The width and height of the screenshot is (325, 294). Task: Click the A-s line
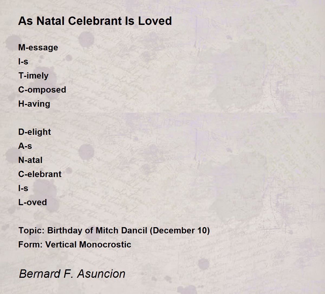[x=25, y=146]
